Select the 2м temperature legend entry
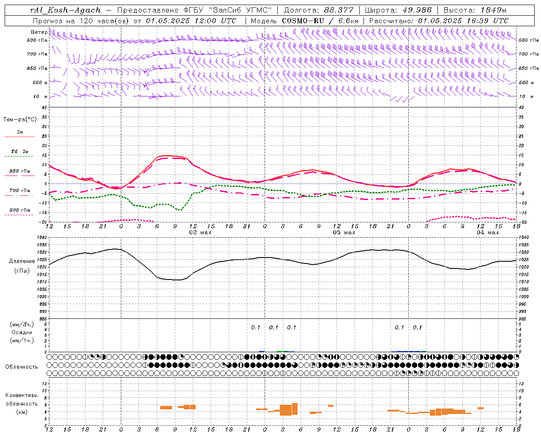Screen dimensions: 541x433 click(x=20, y=132)
